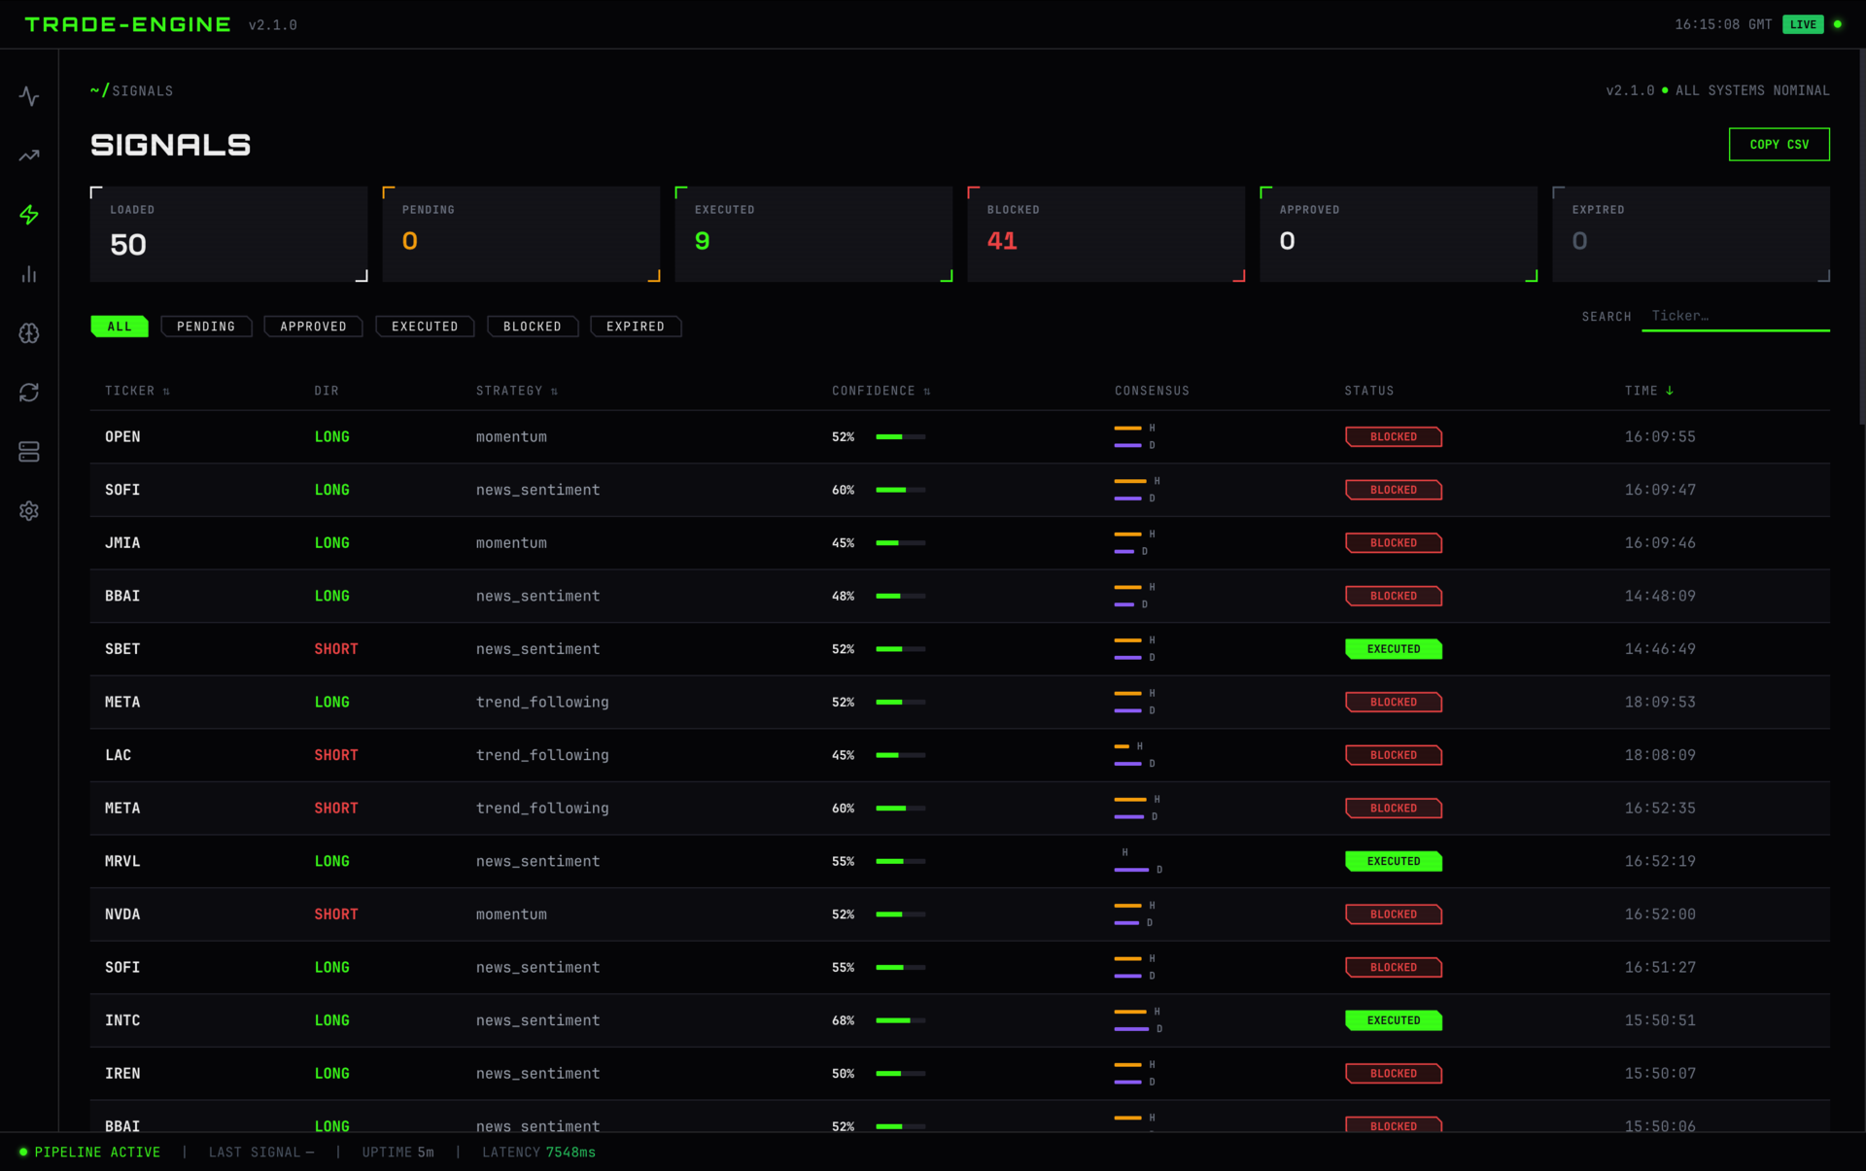Click the trend_following strategy for LAC
This screenshot has height=1171, width=1866.
[x=542, y=755]
